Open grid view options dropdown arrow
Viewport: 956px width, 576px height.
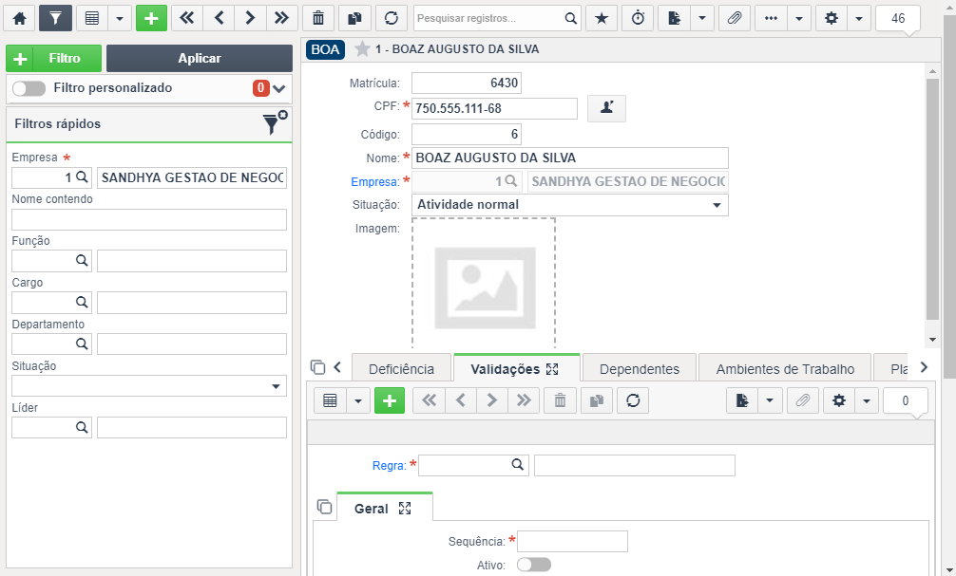coord(120,18)
